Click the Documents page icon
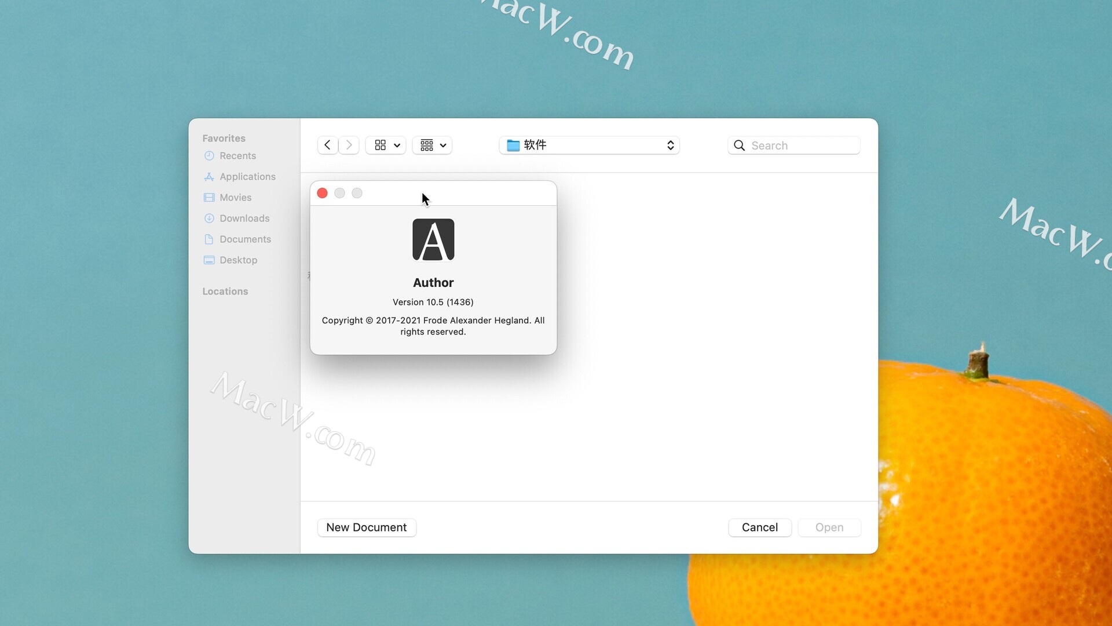 (209, 239)
